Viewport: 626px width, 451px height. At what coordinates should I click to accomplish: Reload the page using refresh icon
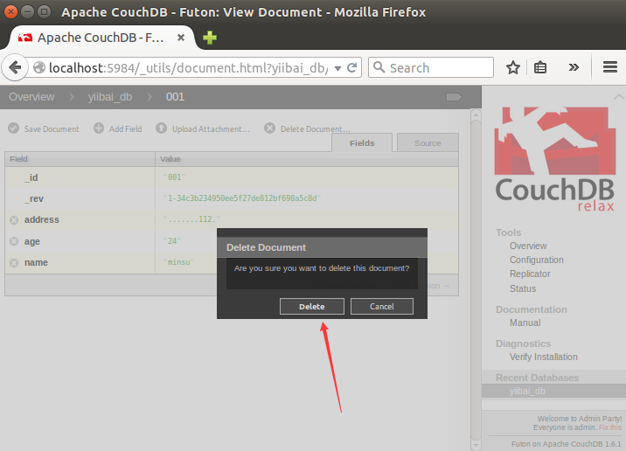click(x=352, y=67)
